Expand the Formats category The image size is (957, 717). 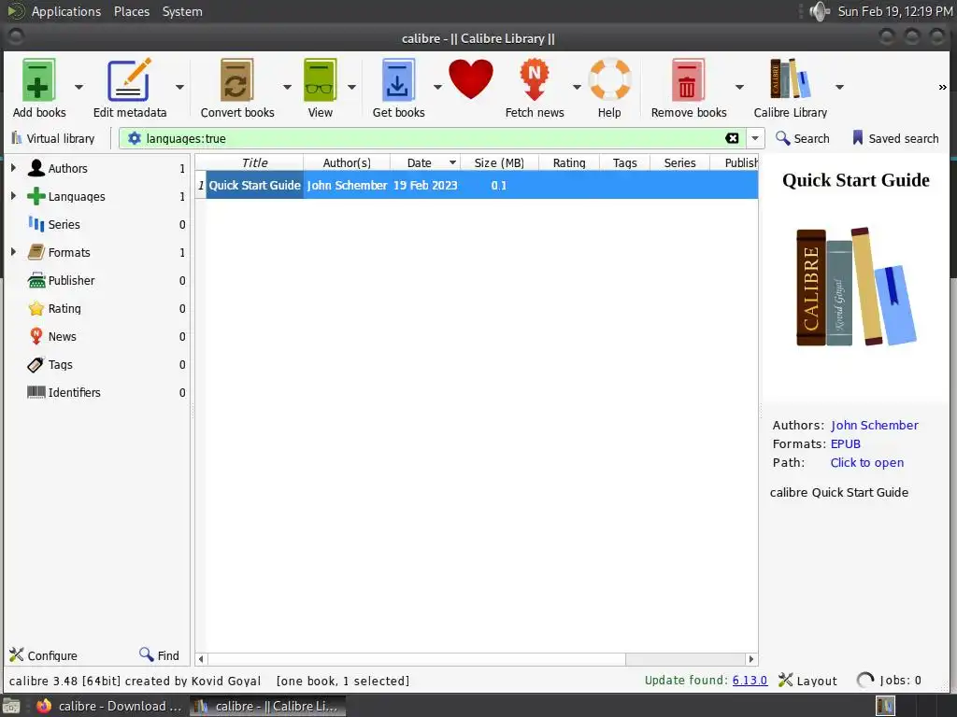pos(13,252)
